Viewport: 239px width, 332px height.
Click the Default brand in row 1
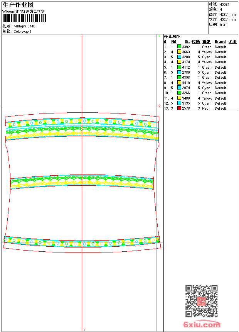point(220,47)
